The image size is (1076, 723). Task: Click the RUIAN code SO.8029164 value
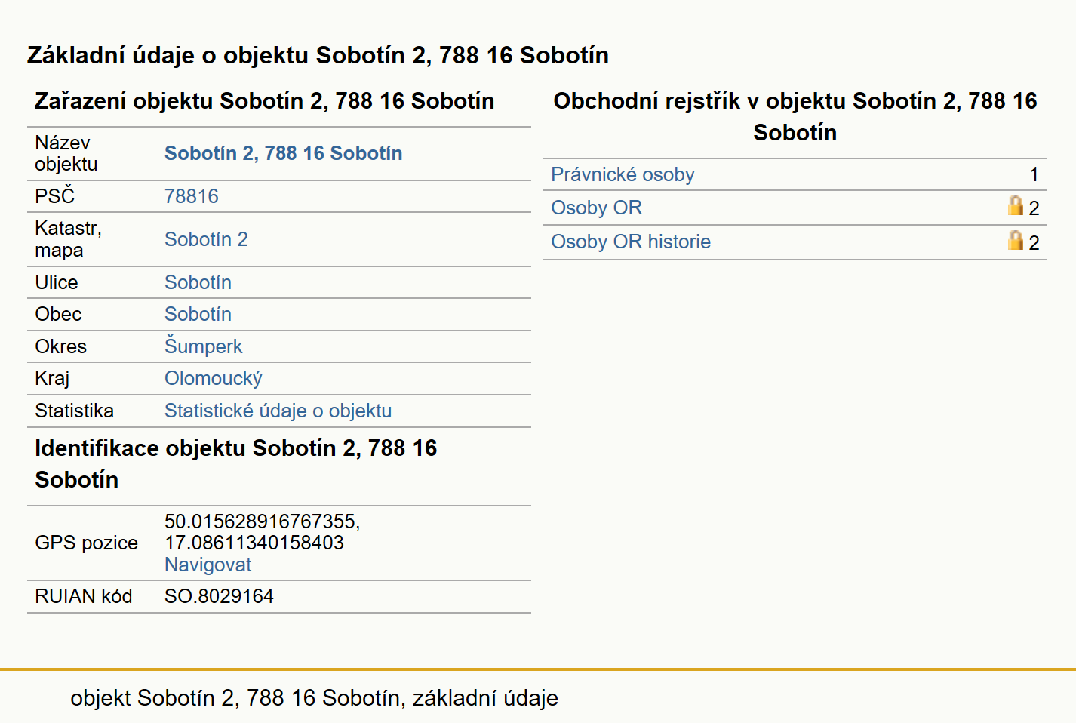(219, 596)
